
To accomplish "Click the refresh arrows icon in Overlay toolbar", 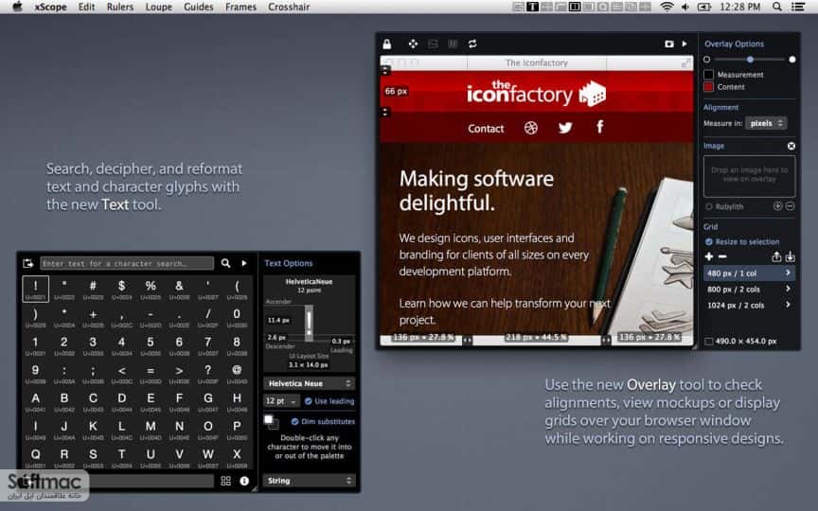I will [472, 44].
